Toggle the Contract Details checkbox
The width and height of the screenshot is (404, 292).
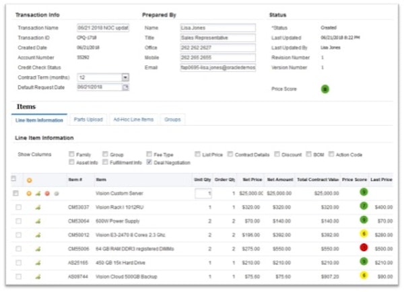tap(230, 154)
